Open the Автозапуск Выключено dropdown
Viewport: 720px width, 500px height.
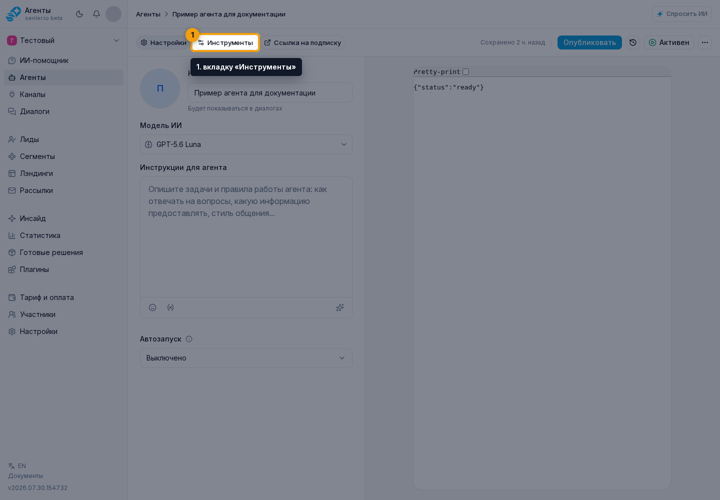(246, 358)
